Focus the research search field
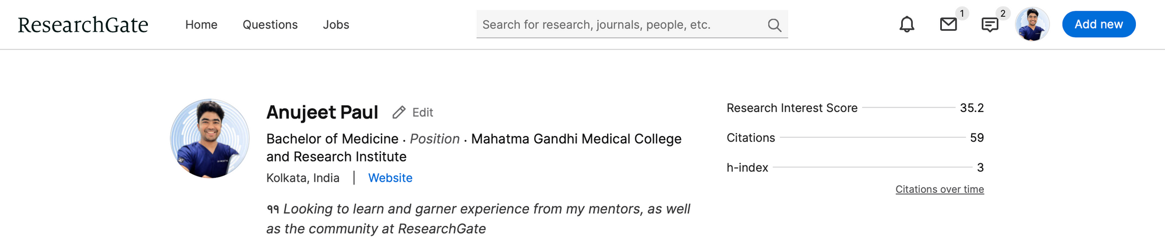The image size is (1165, 248). [x=620, y=24]
